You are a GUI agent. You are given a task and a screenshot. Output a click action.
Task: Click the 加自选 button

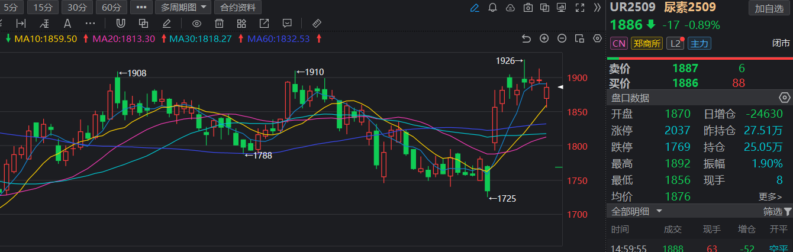coord(769,8)
